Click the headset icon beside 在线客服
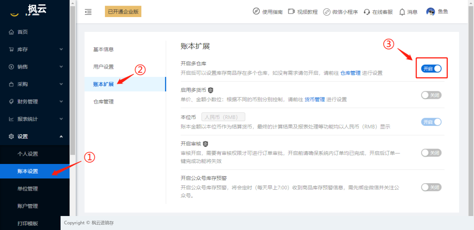This screenshot has height=230, width=474. (367, 12)
